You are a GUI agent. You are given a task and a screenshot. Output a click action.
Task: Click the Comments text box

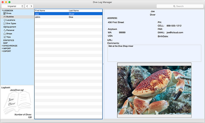click(x=154, y=53)
